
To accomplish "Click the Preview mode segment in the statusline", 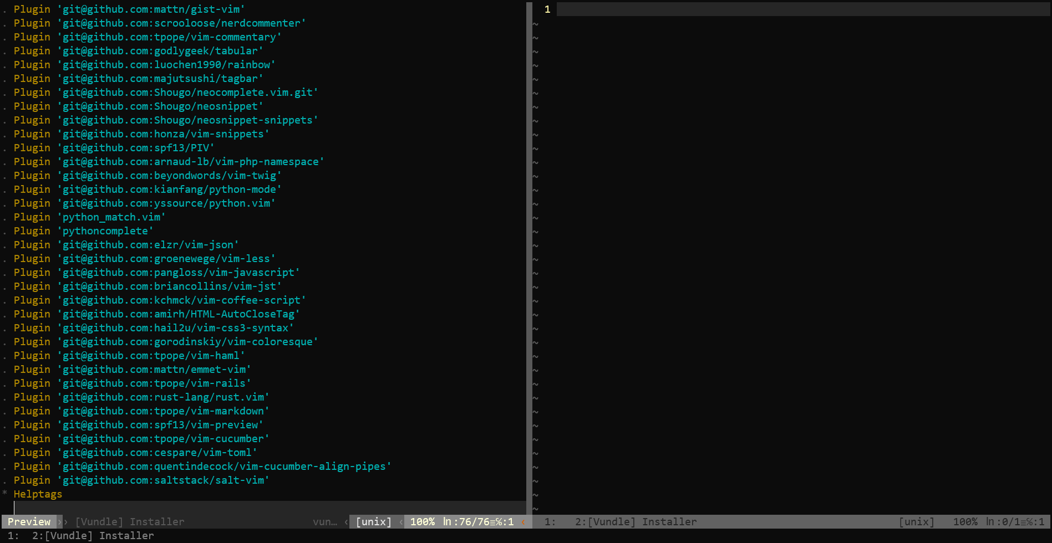I will 28,521.
